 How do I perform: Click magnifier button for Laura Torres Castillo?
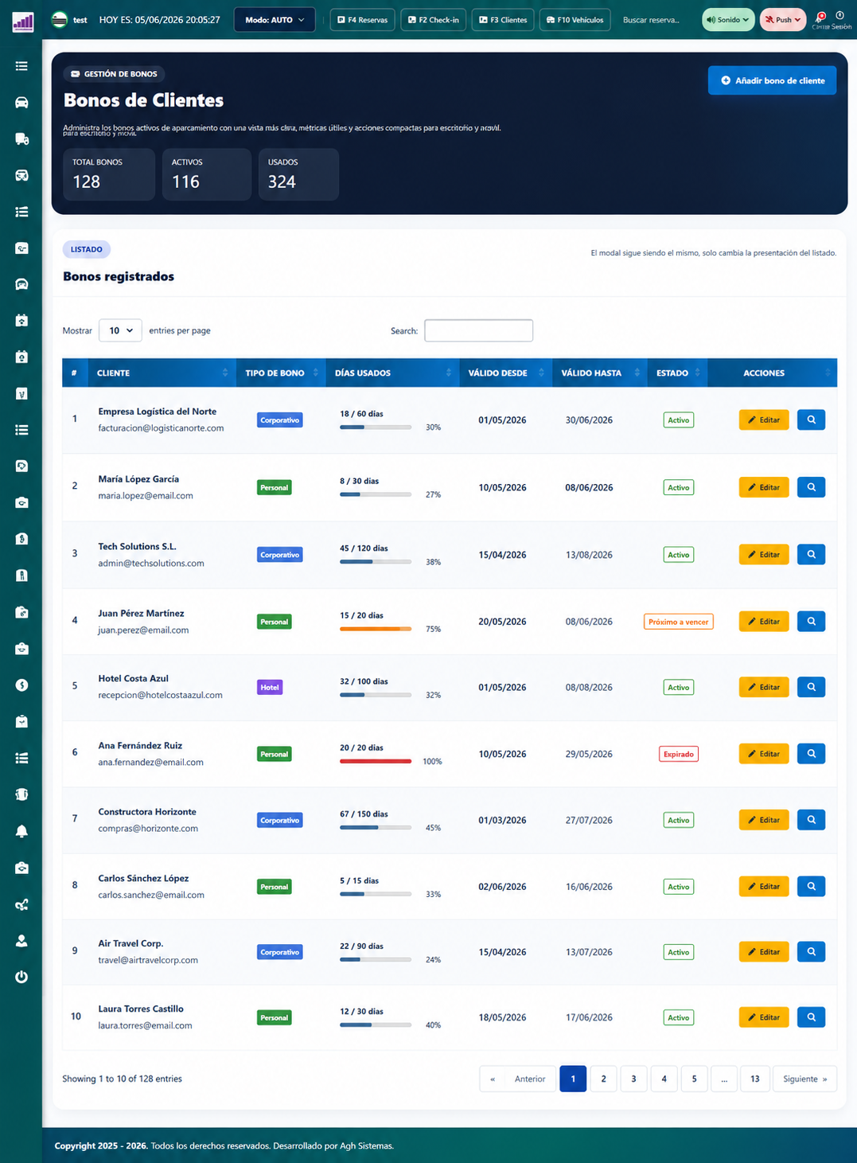tap(811, 1017)
